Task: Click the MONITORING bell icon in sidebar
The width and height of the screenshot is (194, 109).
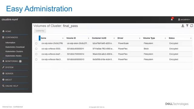Action: click(x=3, y=61)
